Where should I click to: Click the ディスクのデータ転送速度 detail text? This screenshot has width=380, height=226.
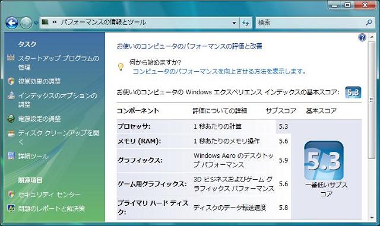[x=230, y=208]
